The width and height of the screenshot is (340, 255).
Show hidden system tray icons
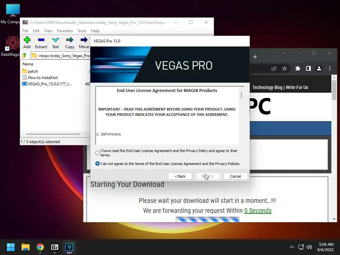pyautogui.click(x=292, y=247)
